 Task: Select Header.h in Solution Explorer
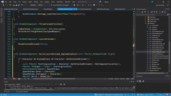pos(154,29)
